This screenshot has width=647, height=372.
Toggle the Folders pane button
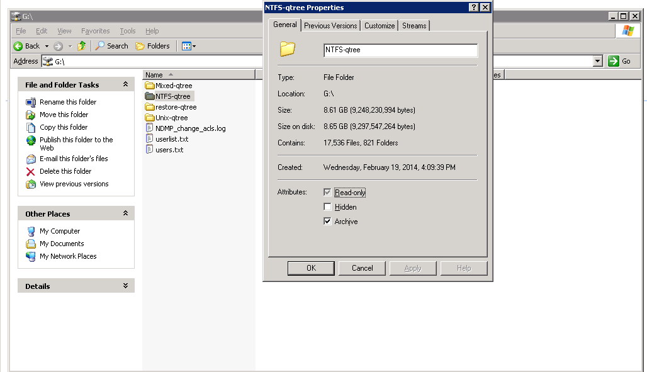tap(153, 46)
